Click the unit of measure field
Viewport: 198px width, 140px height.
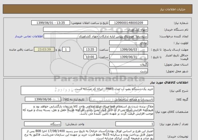(x=42, y=124)
